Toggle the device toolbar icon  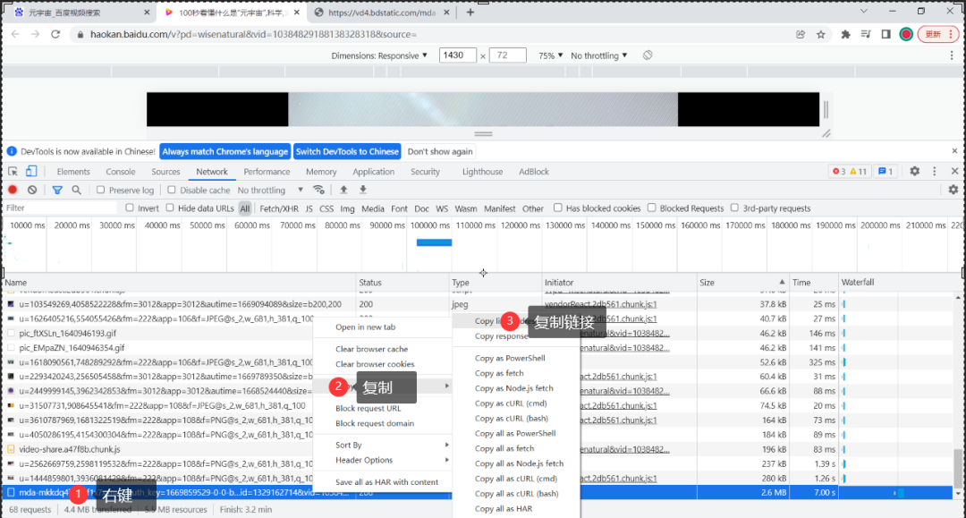pyautogui.click(x=31, y=172)
